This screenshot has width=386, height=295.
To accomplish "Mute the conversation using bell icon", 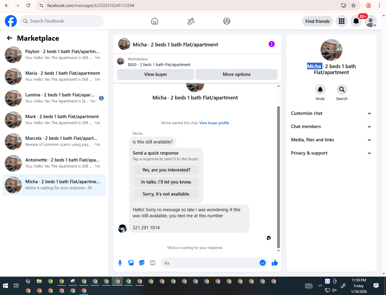I will [x=320, y=89].
